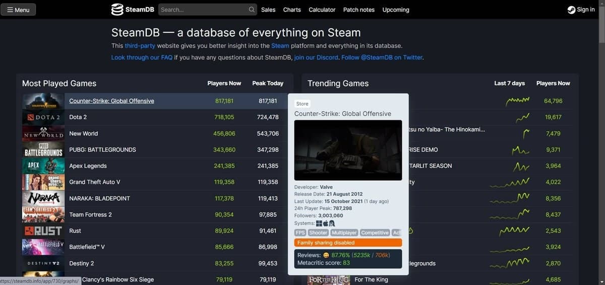Click the Counter-Strike game logo thumbnail
This screenshot has width=605, height=285.
(x=43, y=101)
